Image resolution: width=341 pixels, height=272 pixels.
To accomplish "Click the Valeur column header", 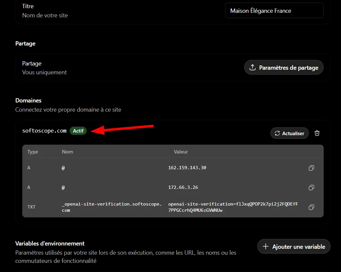I will click(x=181, y=152).
